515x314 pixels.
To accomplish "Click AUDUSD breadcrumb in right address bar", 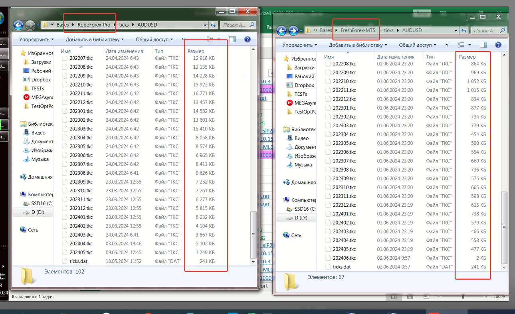I will (x=412, y=30).
